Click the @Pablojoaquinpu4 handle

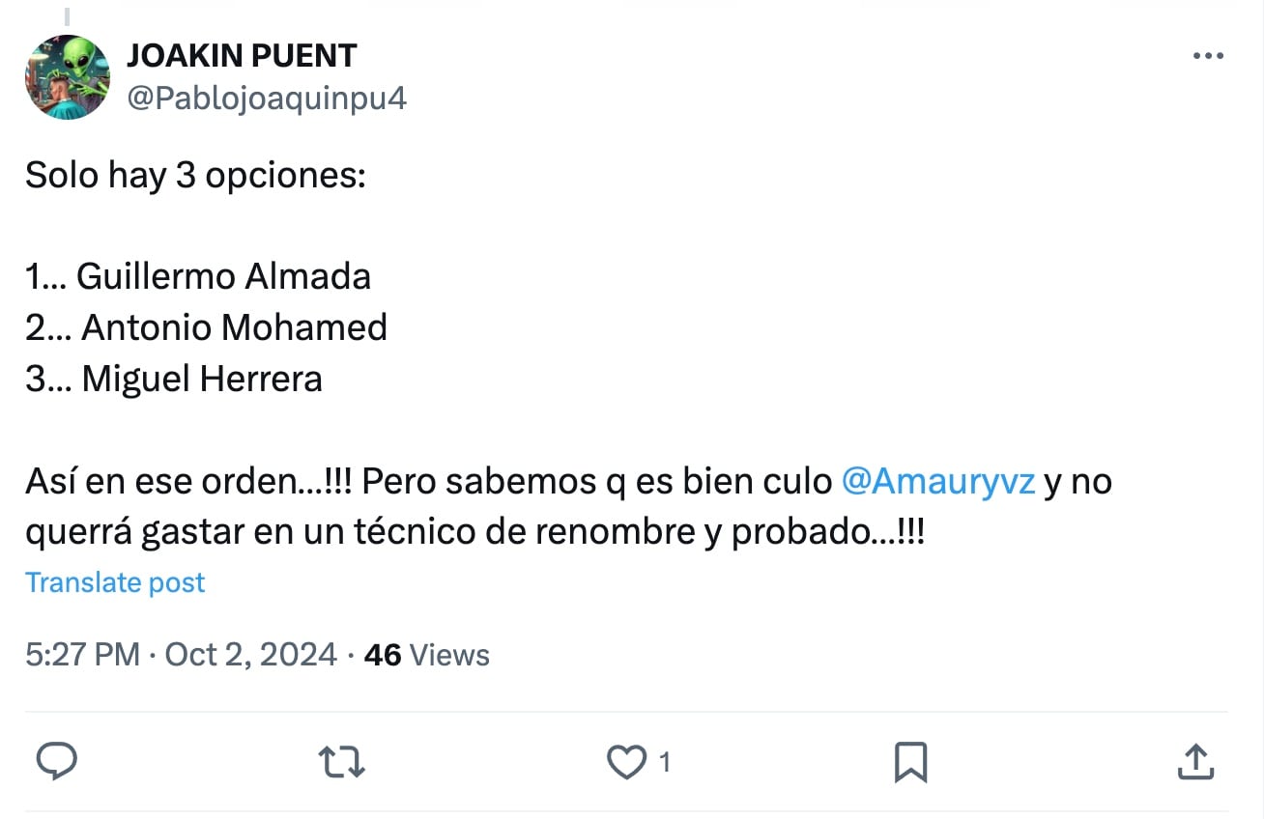(267, 98)
